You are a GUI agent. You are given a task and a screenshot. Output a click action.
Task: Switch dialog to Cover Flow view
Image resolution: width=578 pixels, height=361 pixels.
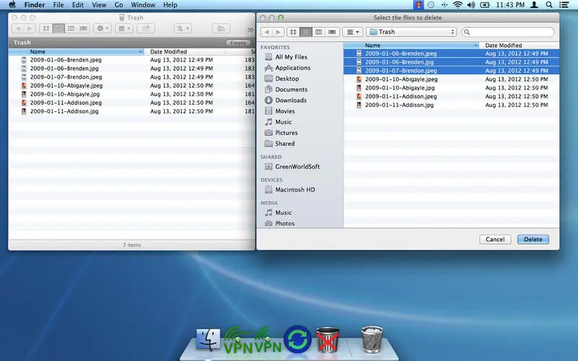(332, 32)
